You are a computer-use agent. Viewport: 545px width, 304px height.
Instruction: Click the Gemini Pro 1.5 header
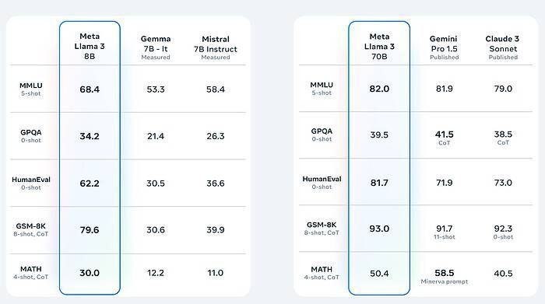(x=444, y=47)
